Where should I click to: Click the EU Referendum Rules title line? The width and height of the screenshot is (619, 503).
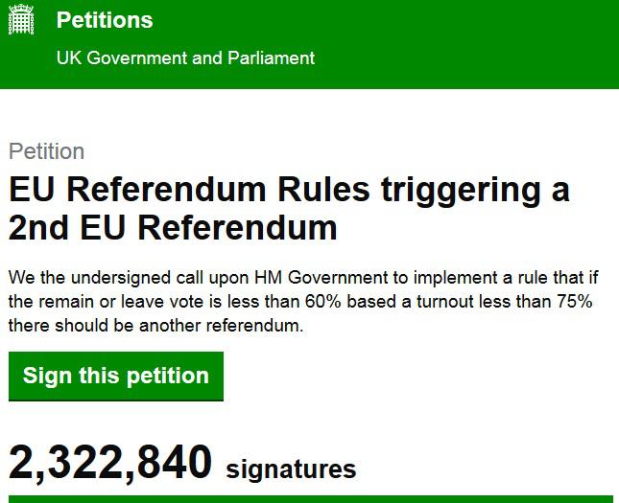click(288, 190)
